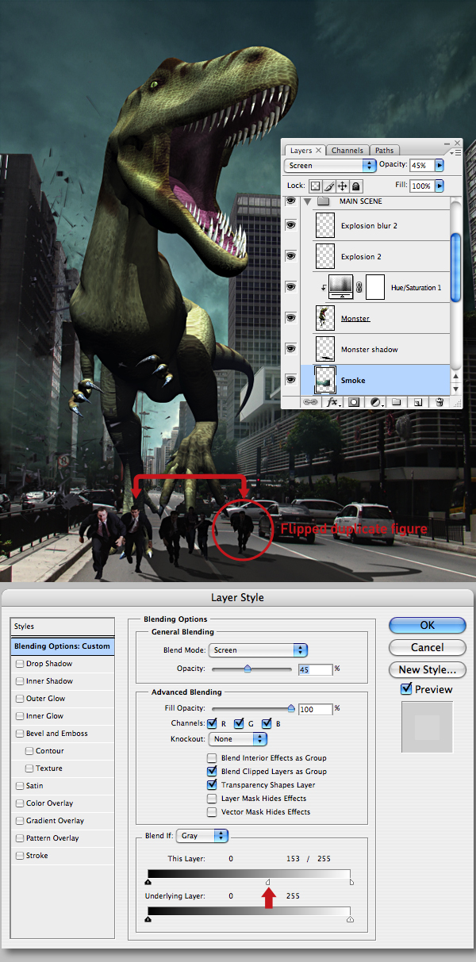This screenshot has height=962, width=476.
Task: Uncheck Transparency Shapes Layer
Action: (x=212, y=784)
